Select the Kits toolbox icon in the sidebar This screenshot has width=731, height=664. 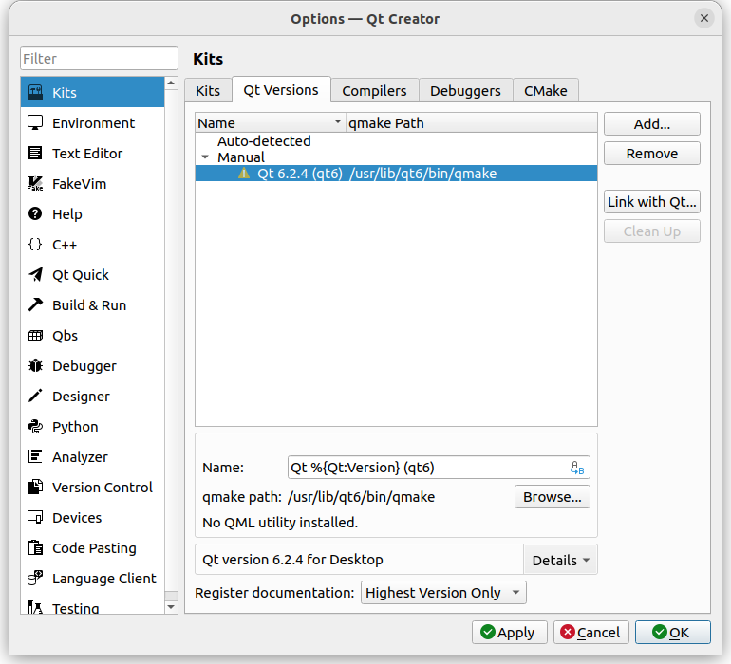point(35,92)
